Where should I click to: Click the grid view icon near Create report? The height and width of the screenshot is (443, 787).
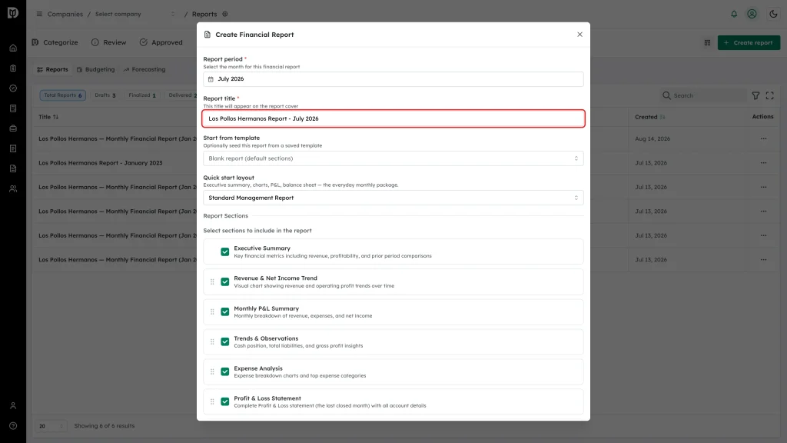click(707, 43)
